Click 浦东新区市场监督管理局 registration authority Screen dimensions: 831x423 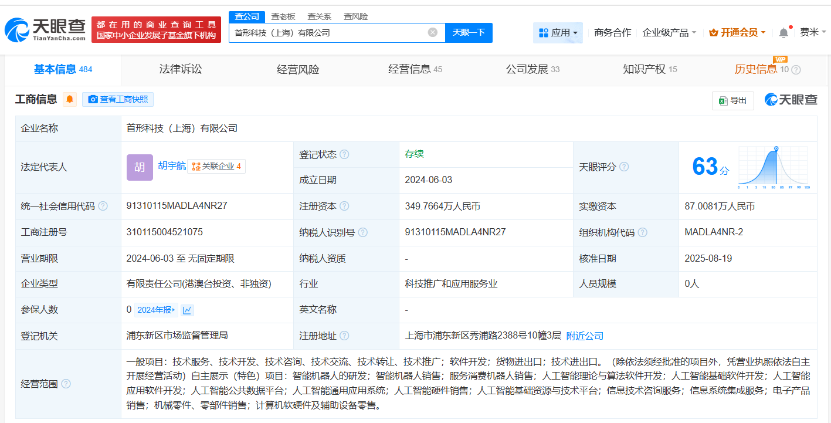177,336
